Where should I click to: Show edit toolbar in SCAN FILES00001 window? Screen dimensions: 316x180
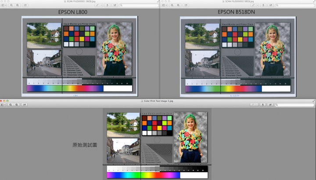[115, 5]
